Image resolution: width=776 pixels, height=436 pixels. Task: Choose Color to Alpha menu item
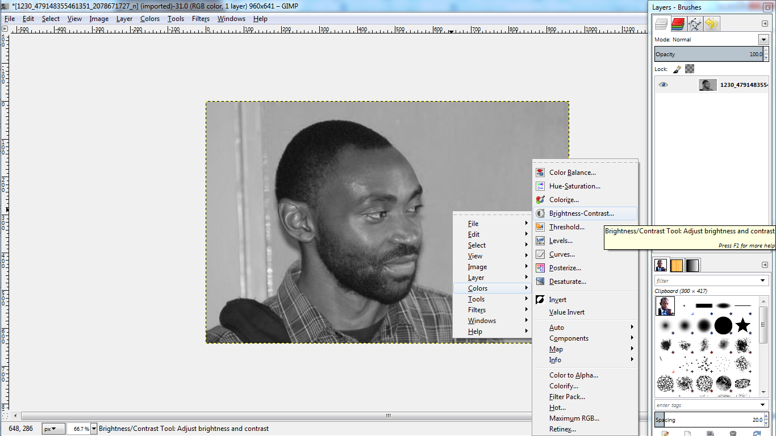pyautogui.click(x=585, y=375)
